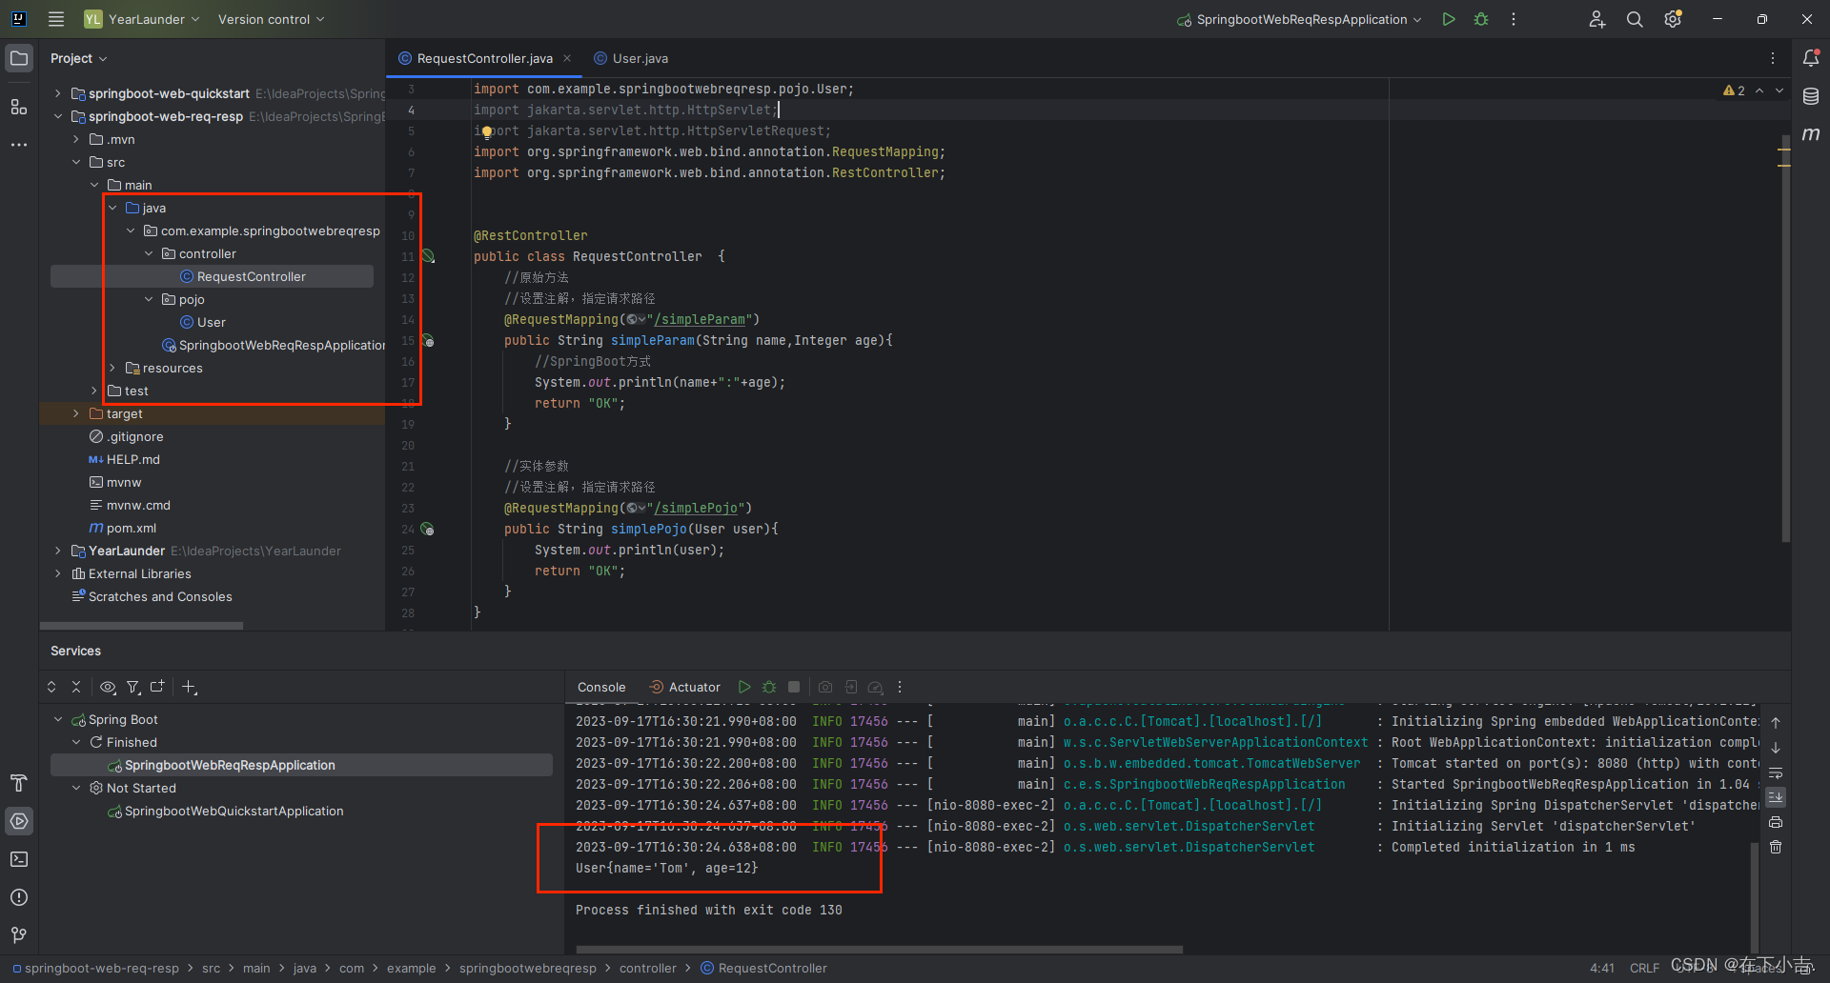The width and height of the screenshot is (1830, 983).
Task: Open the User class in the project tree
Action: point(212,322)
